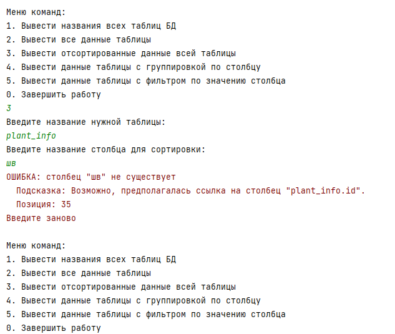
Task: Click the second 'Меню команд:' heading
Action: click(36, 245)
